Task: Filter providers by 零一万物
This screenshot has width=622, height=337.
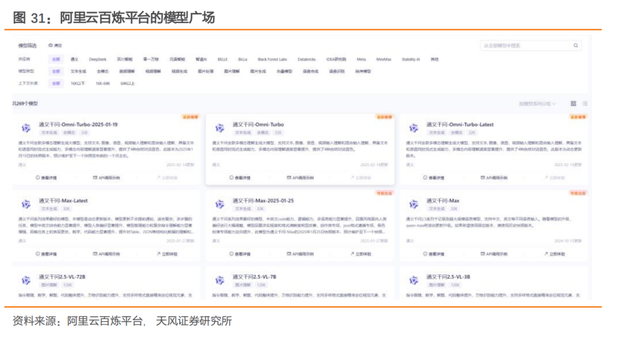Action: pos(151,59)
